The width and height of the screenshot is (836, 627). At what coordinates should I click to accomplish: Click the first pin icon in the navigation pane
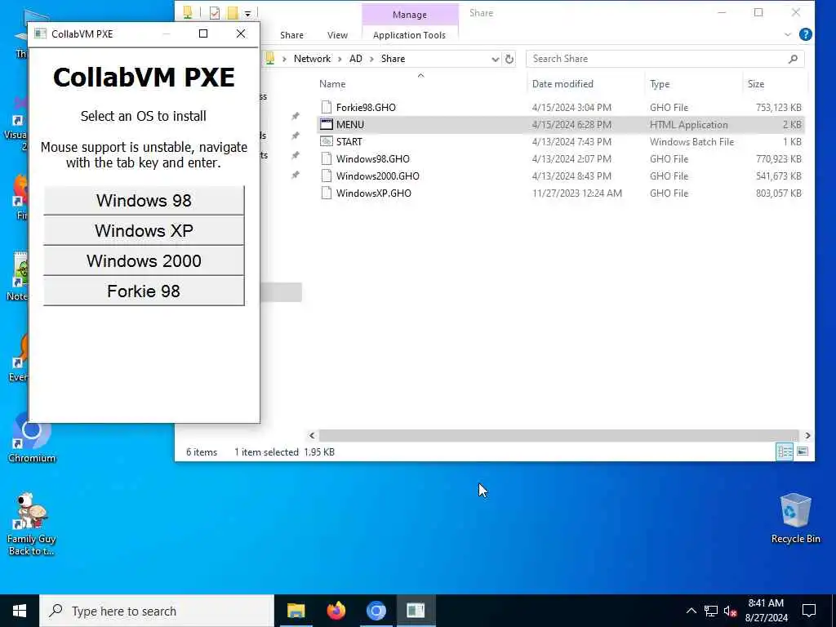coord(296,116)
